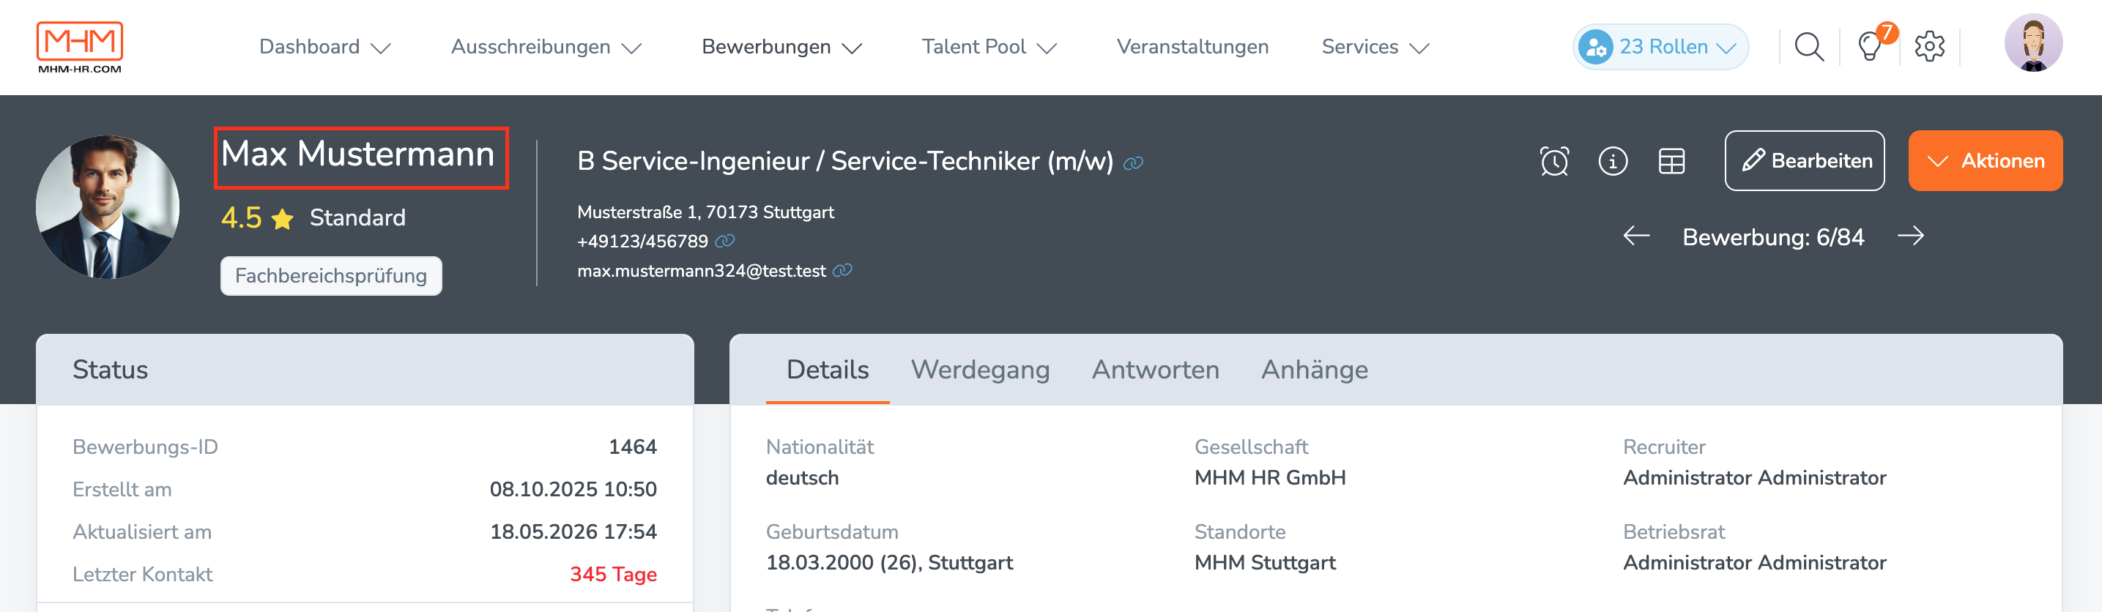The image size is (2102, 612).
Task: Click the Standorte value MHM Stuttgart
Action: (x=1265, y=562)
